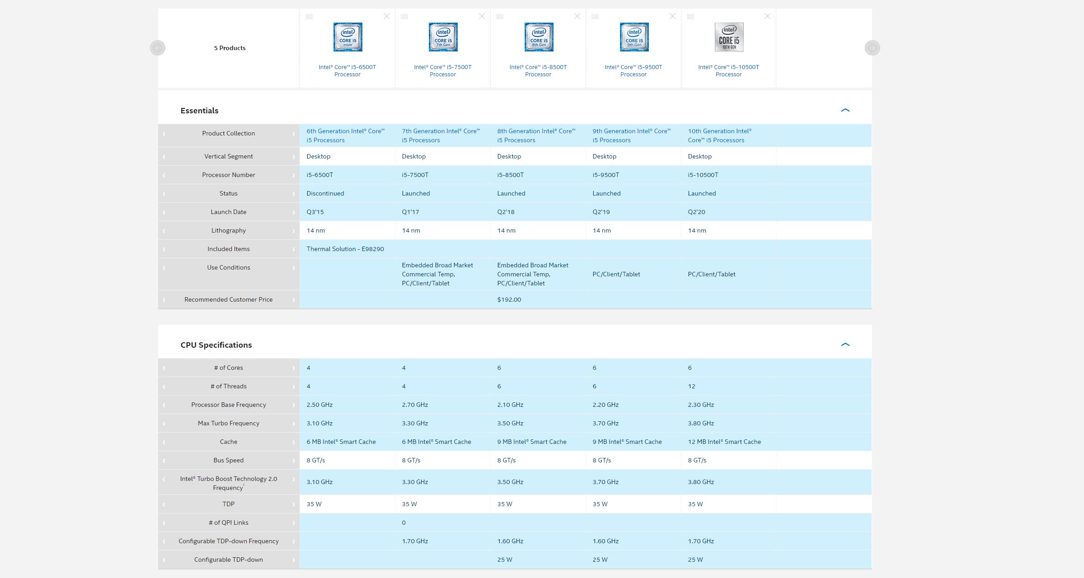This screenshot has width=1084, height=578.
Task: Click right chevron on # of QPI Links row
Action: point(294,523)
